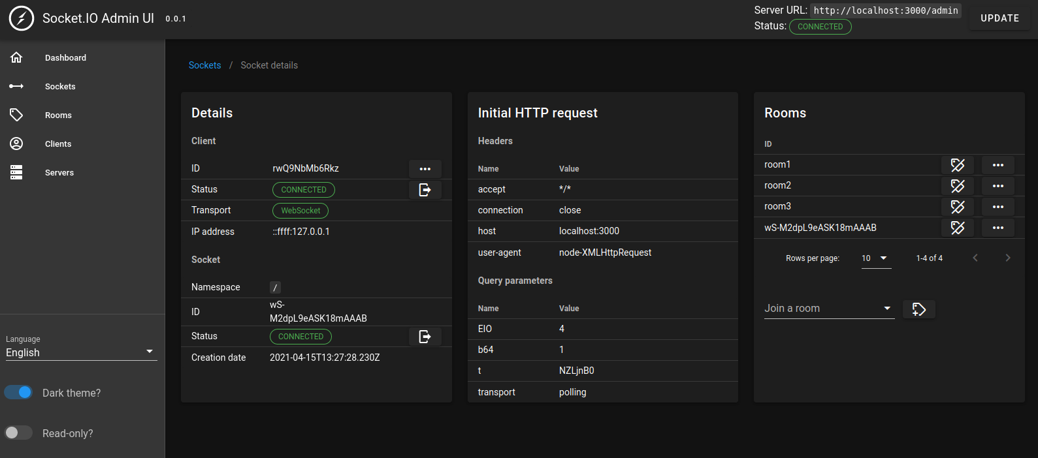
Task: Click the leave-room icon for room1
Action: click(x=958, y=165)
